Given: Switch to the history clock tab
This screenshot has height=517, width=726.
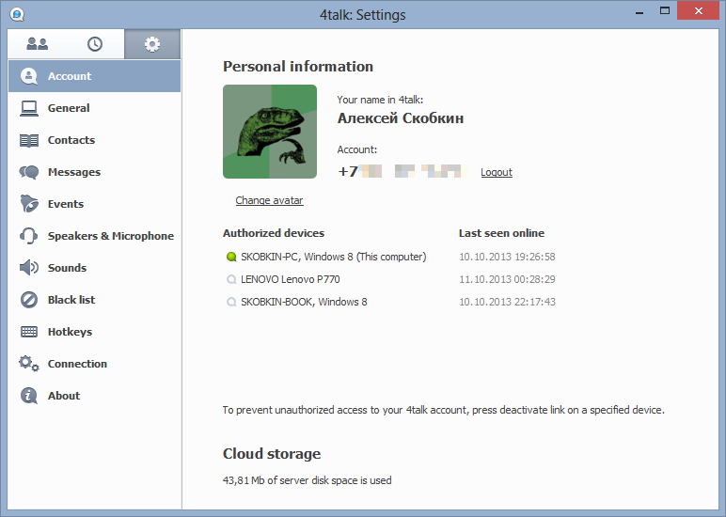Looking at the screenshot, I should tap(95, 44).
